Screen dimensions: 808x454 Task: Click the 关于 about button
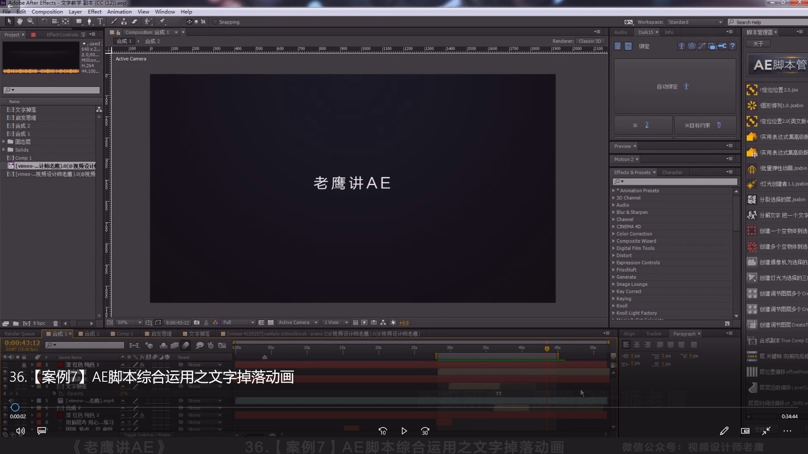click(758, 44)
